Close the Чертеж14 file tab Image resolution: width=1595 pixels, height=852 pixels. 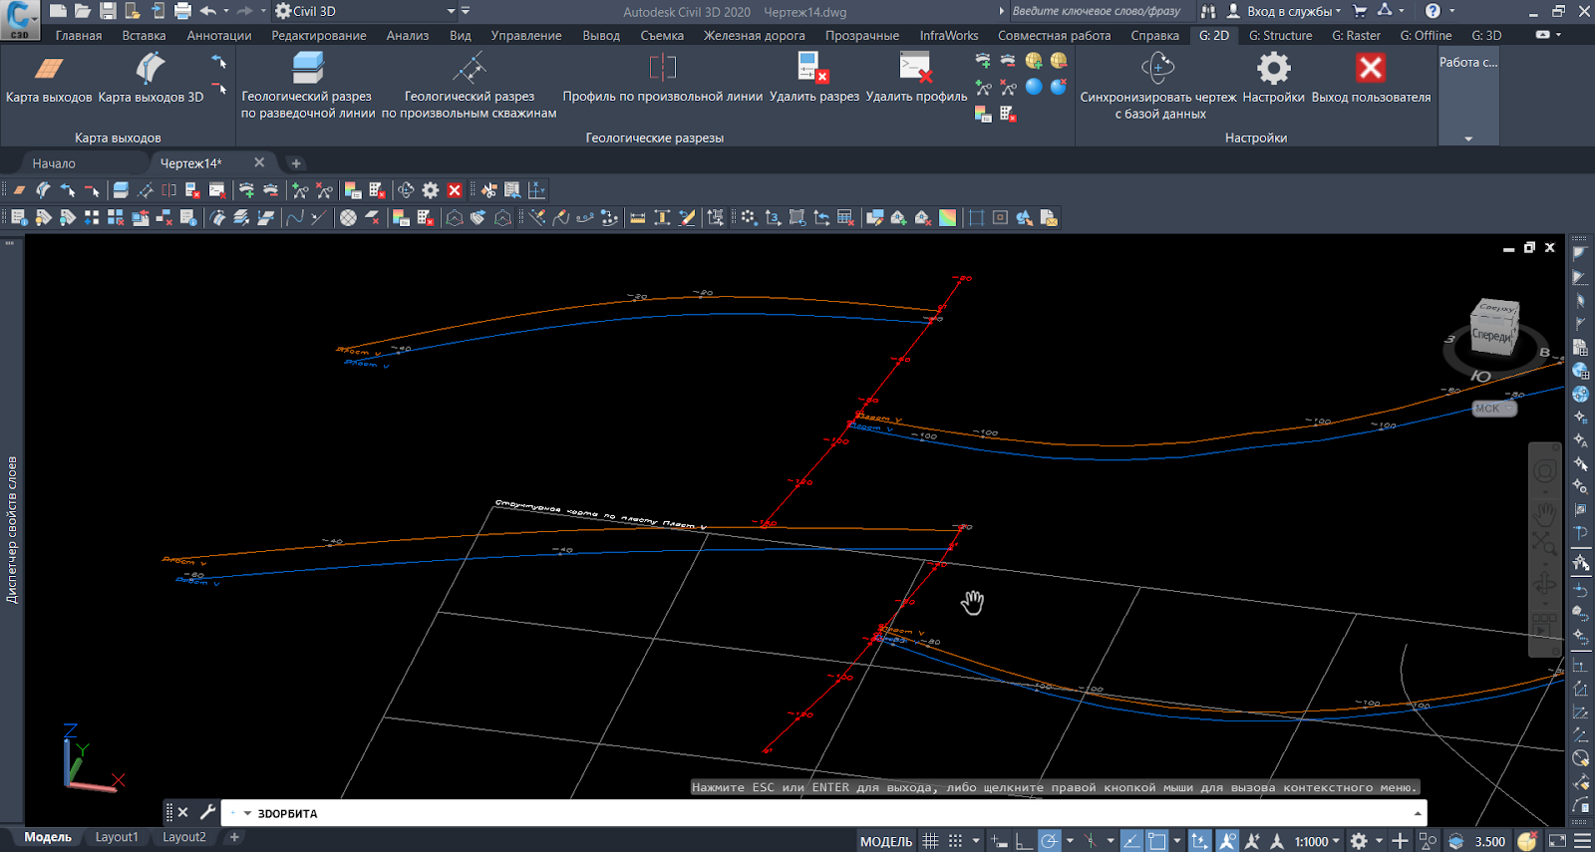[259, 162]
